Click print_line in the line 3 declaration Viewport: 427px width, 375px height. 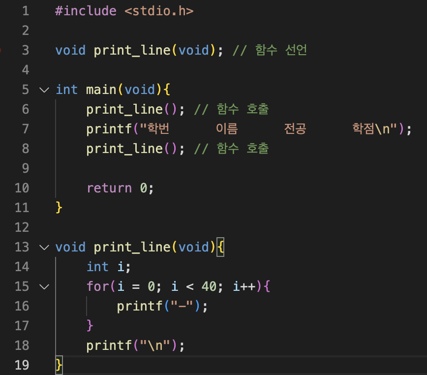point(132,51)
